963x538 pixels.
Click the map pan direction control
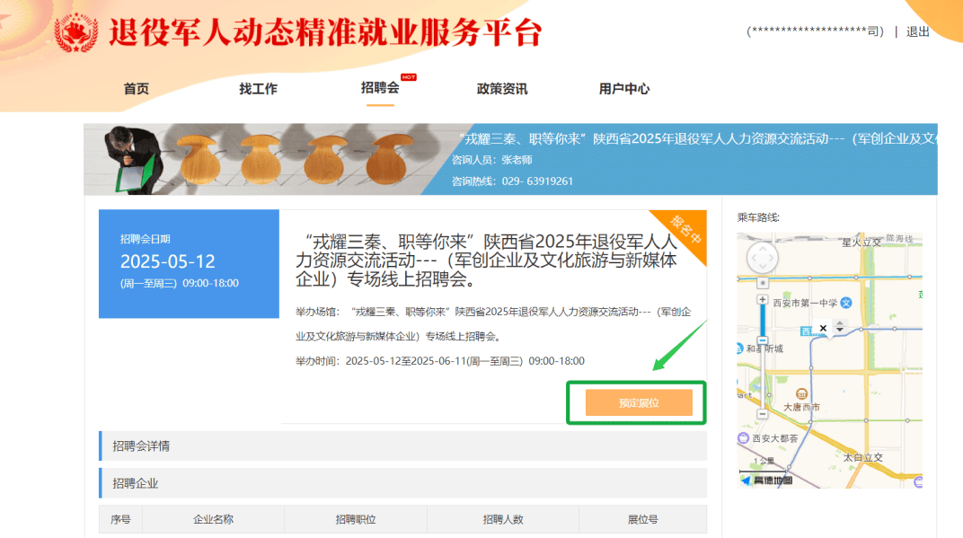click(762, 258)
